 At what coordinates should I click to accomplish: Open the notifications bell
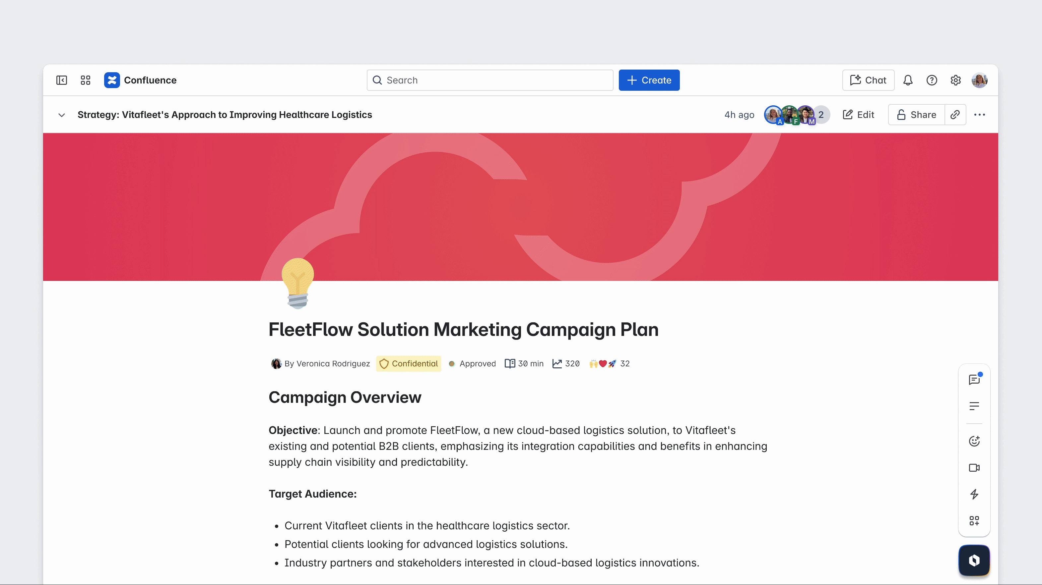(x=908, y=80)
